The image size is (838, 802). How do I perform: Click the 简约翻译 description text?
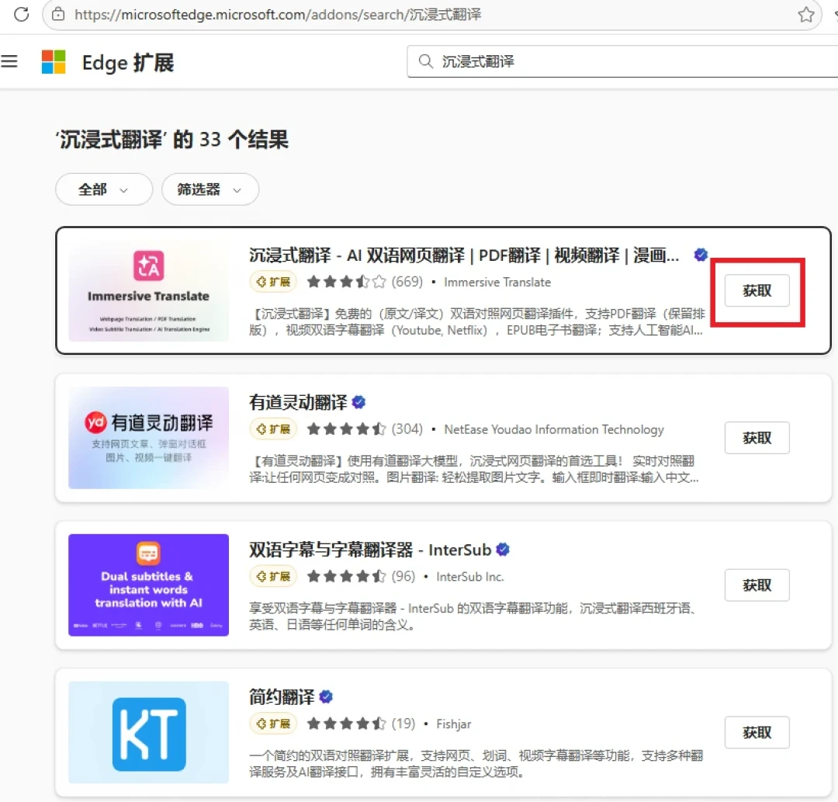(x=476, y=763)
